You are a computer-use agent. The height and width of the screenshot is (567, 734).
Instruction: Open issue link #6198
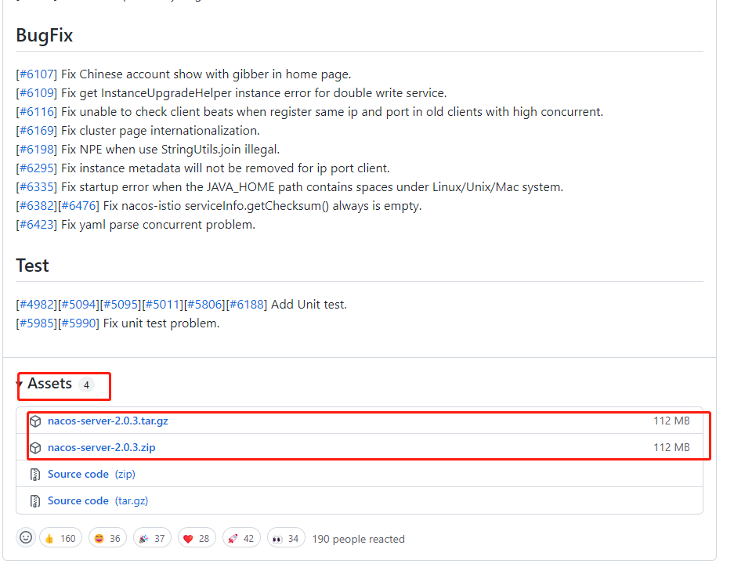pyautogui.click(x=37, y=150)
